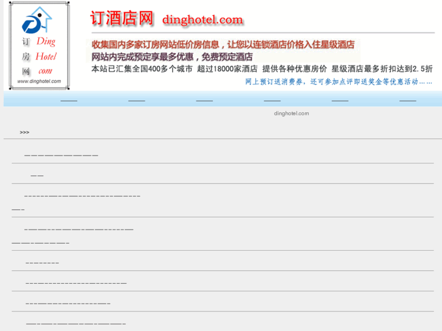
Task: Open the 订酒店网 site title
Action: [122, 18]
